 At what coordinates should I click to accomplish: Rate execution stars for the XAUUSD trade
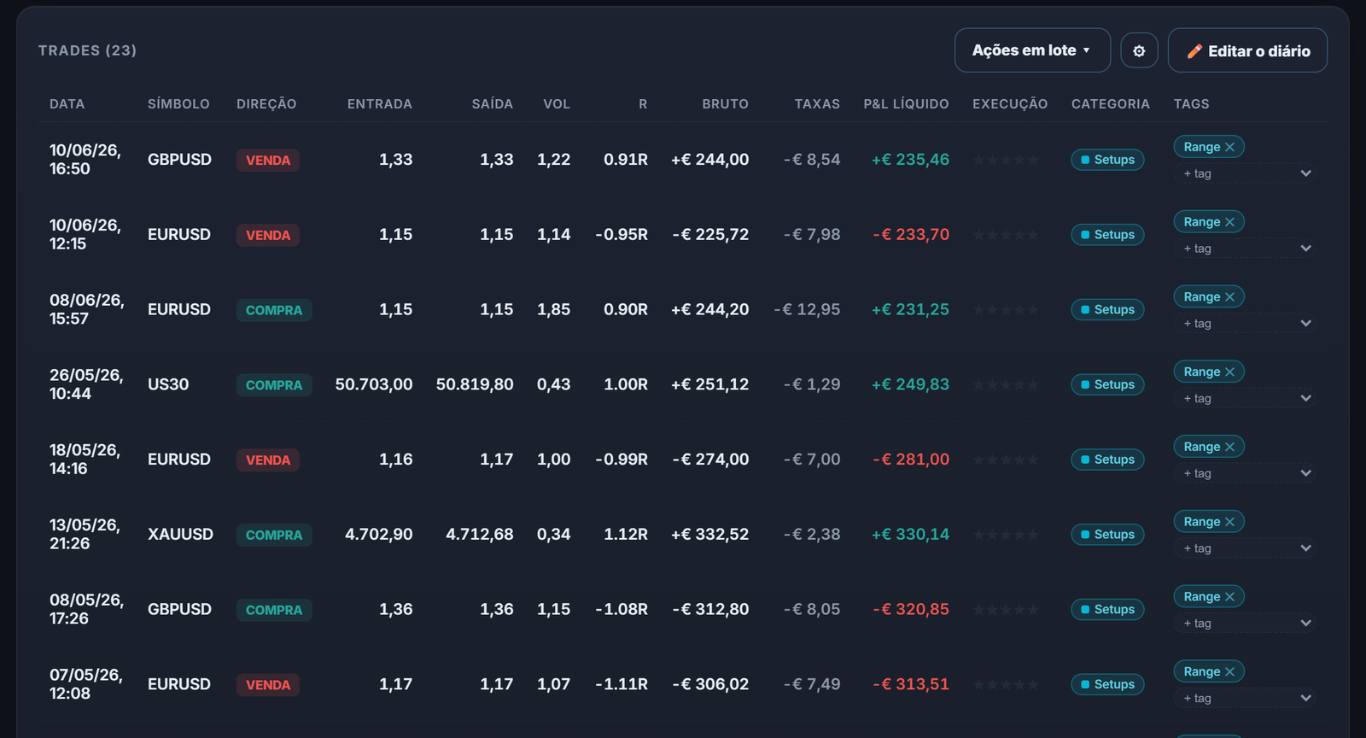click(x=1006, y=535)
